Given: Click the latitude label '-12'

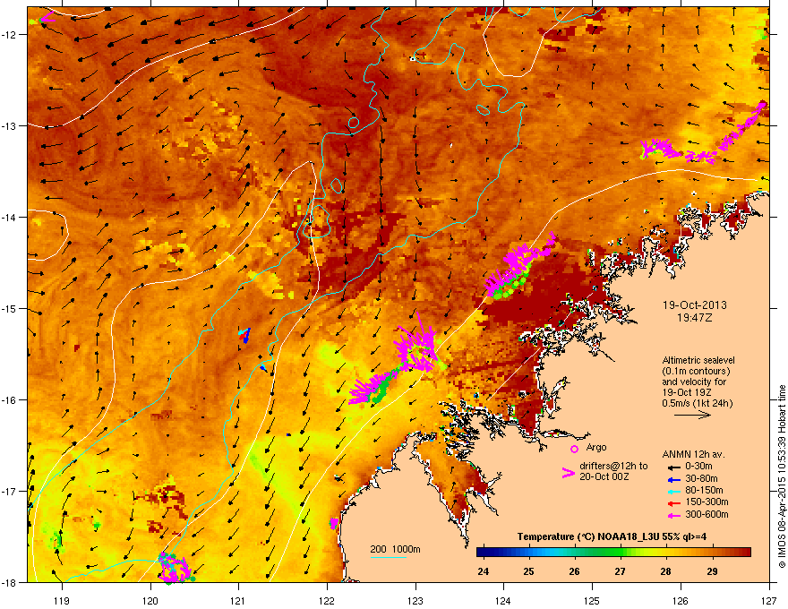Looking at the screenshot, I should pos(9,35).
